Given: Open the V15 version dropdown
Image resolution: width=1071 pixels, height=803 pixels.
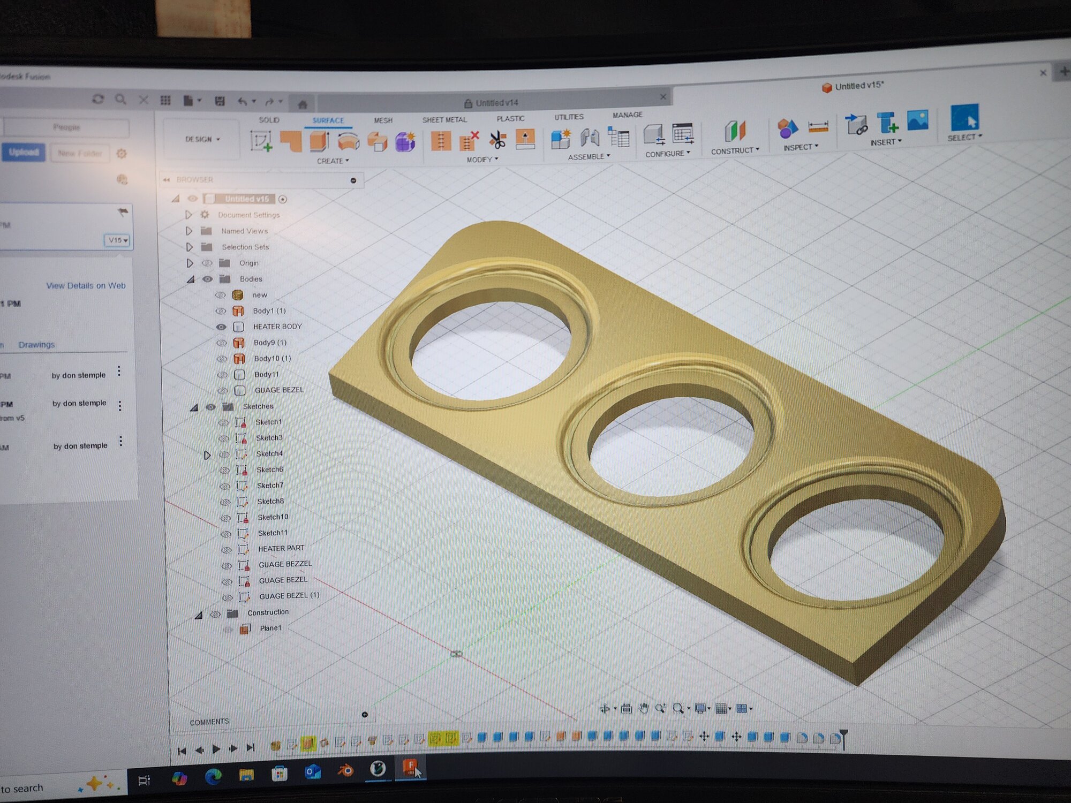Looking at the screenshot, I should click(117, 240).
